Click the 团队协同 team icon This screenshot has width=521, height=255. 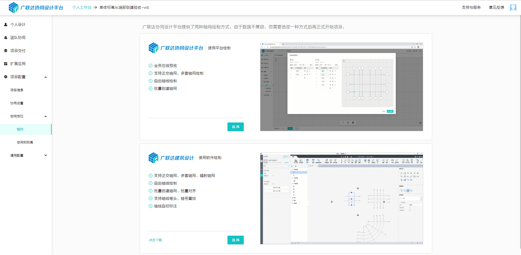click(x=6, y=38)
